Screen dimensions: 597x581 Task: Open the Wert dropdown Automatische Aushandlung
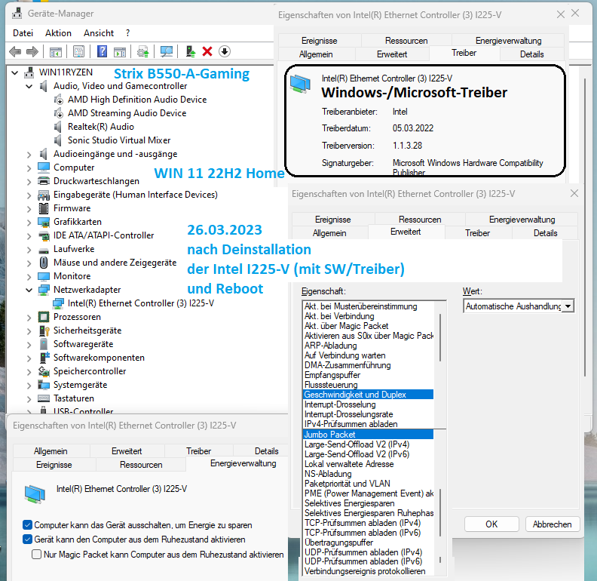point(568,306)
